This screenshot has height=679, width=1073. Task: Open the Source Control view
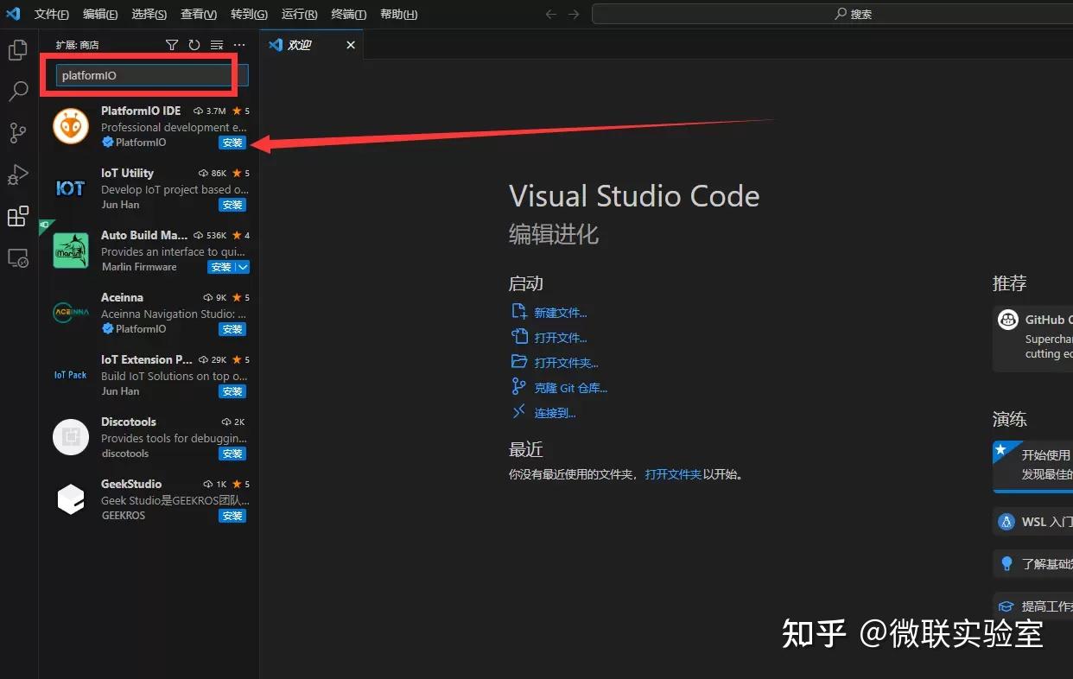click(18, 132)
